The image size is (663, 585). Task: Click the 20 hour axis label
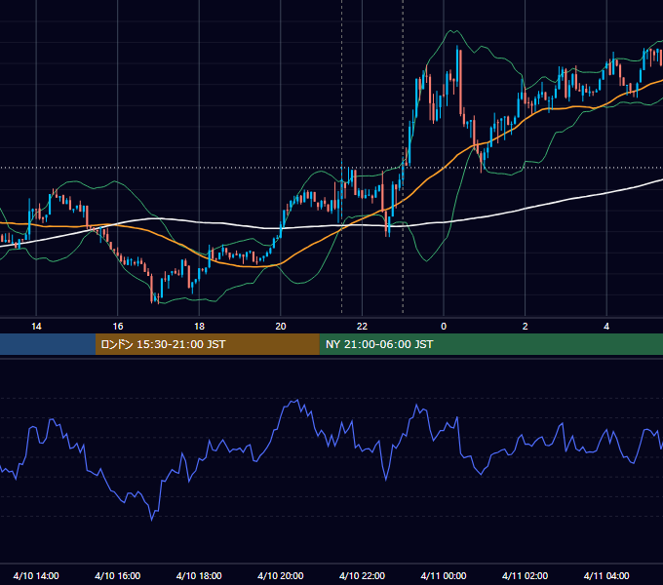tap(281, 327)
